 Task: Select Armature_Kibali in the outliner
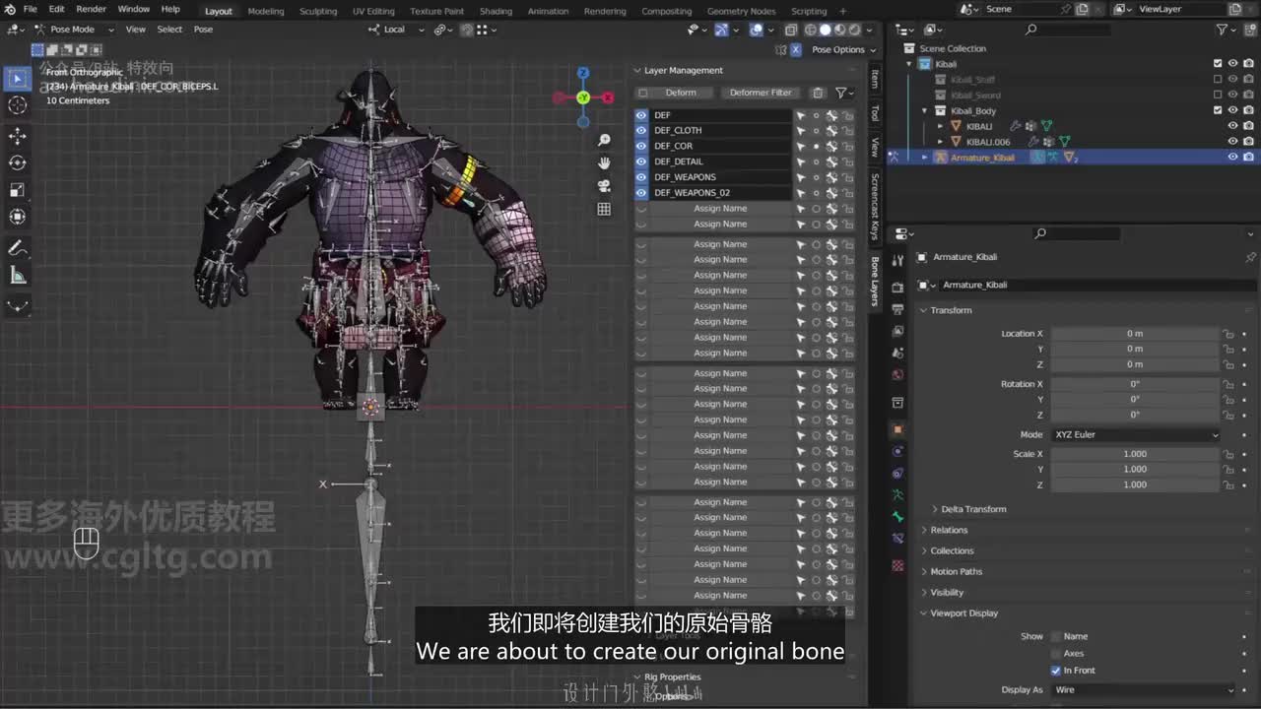coord(982,158)
